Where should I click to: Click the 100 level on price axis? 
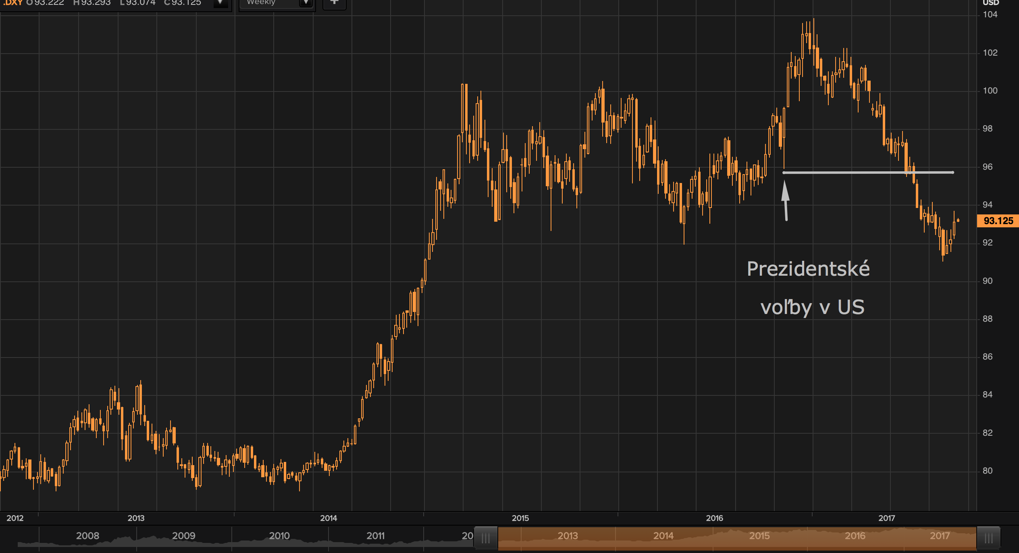990,91
